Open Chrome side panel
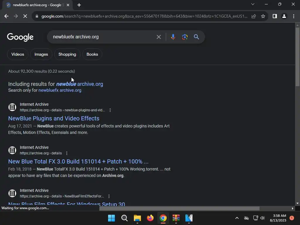The height and width of the screenshot is (225, 300). [x=275, y=16]
